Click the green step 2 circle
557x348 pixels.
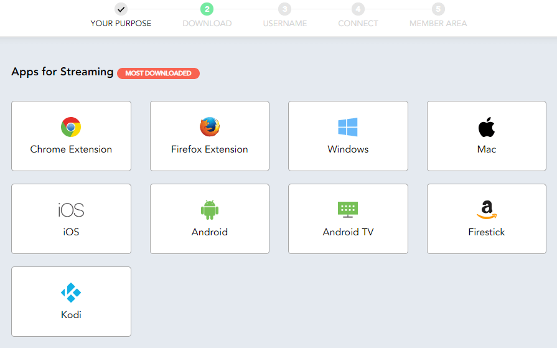[x=207, y=9]
